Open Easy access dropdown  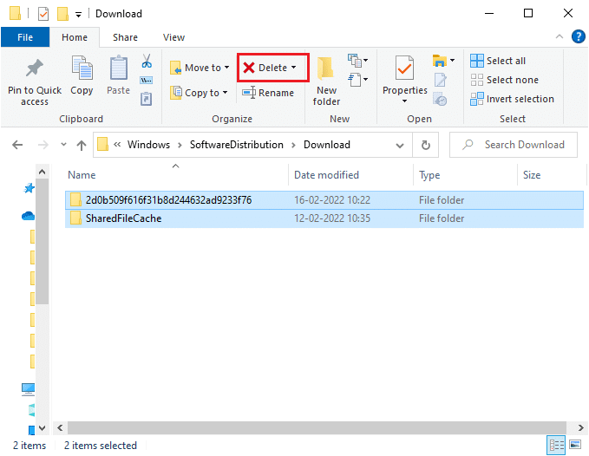(357, 80)
